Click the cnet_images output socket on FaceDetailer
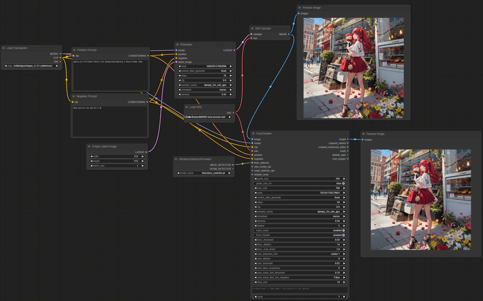483x301 pixels. pos(348,159)
